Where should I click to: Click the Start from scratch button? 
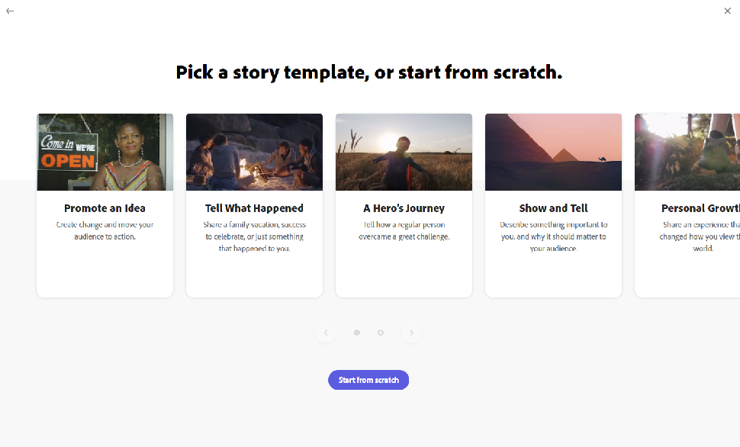pyautogui.click(x=368, y=379)
